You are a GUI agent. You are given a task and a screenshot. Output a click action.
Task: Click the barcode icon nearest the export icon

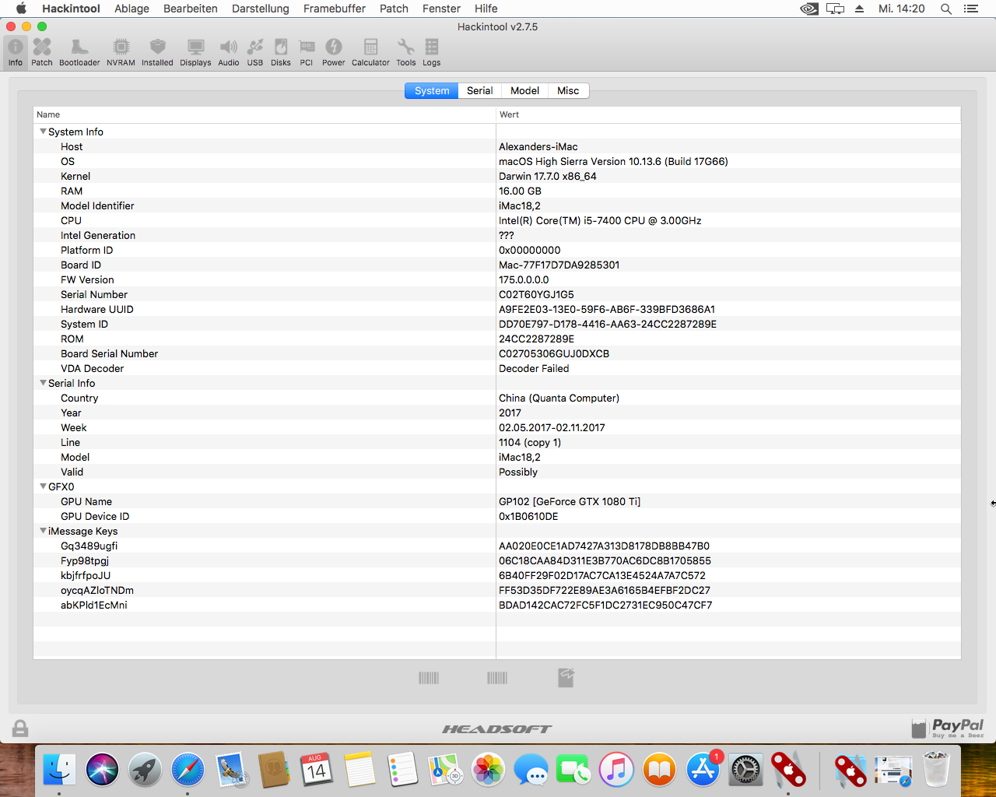[x=497, y=678]
